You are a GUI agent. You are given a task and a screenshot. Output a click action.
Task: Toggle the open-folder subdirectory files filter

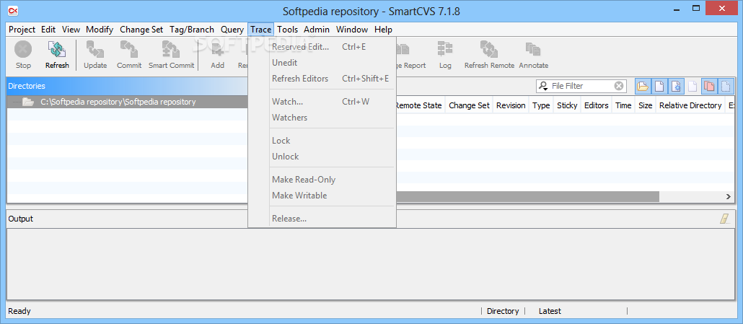643,86
